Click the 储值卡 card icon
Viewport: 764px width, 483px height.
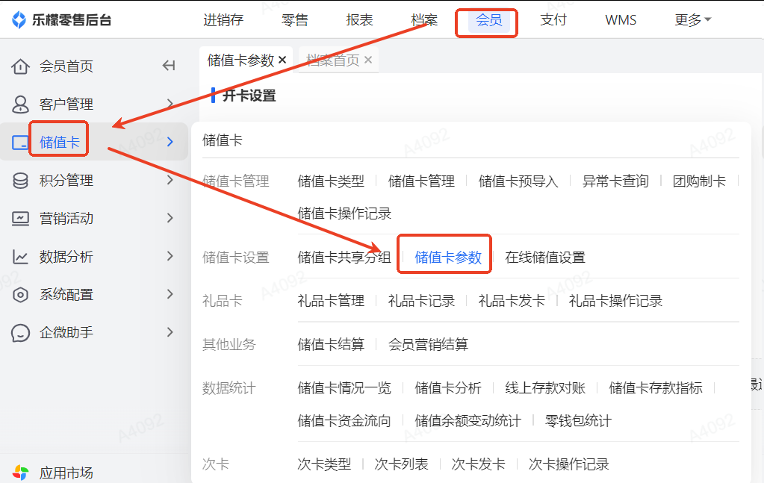[20, 142]
